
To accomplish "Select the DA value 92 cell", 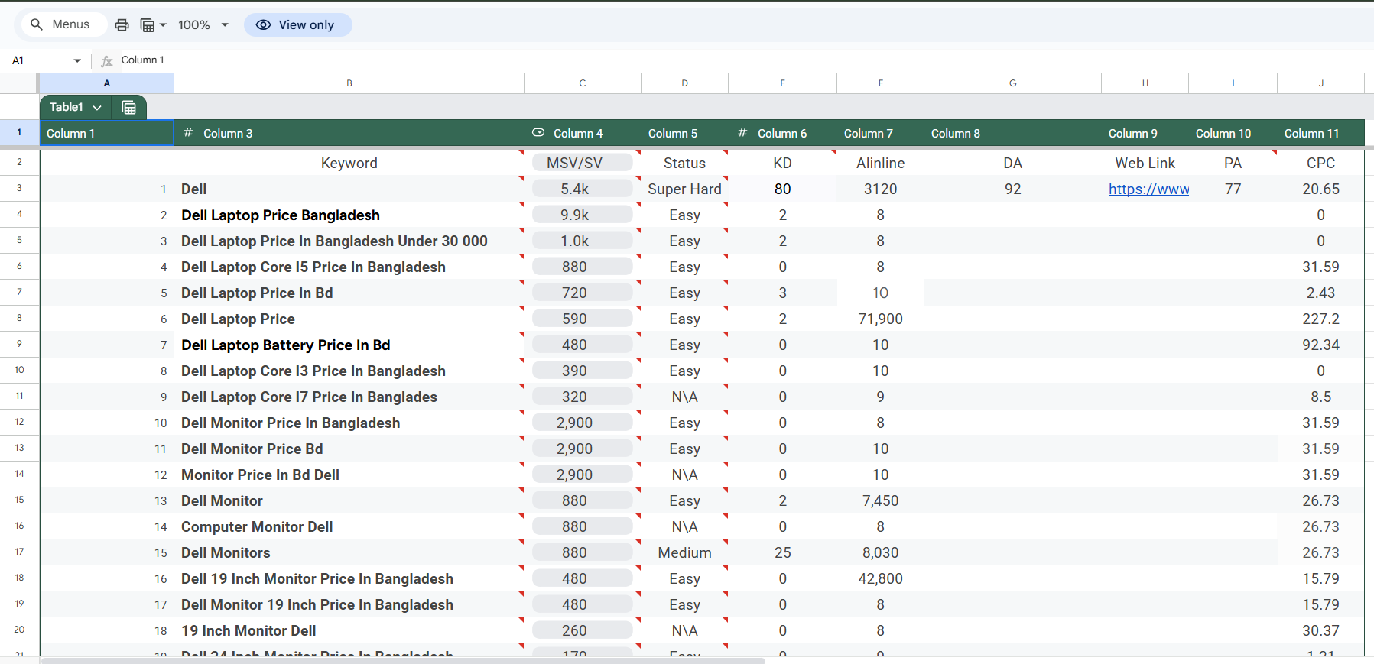I will [1013, 189].
